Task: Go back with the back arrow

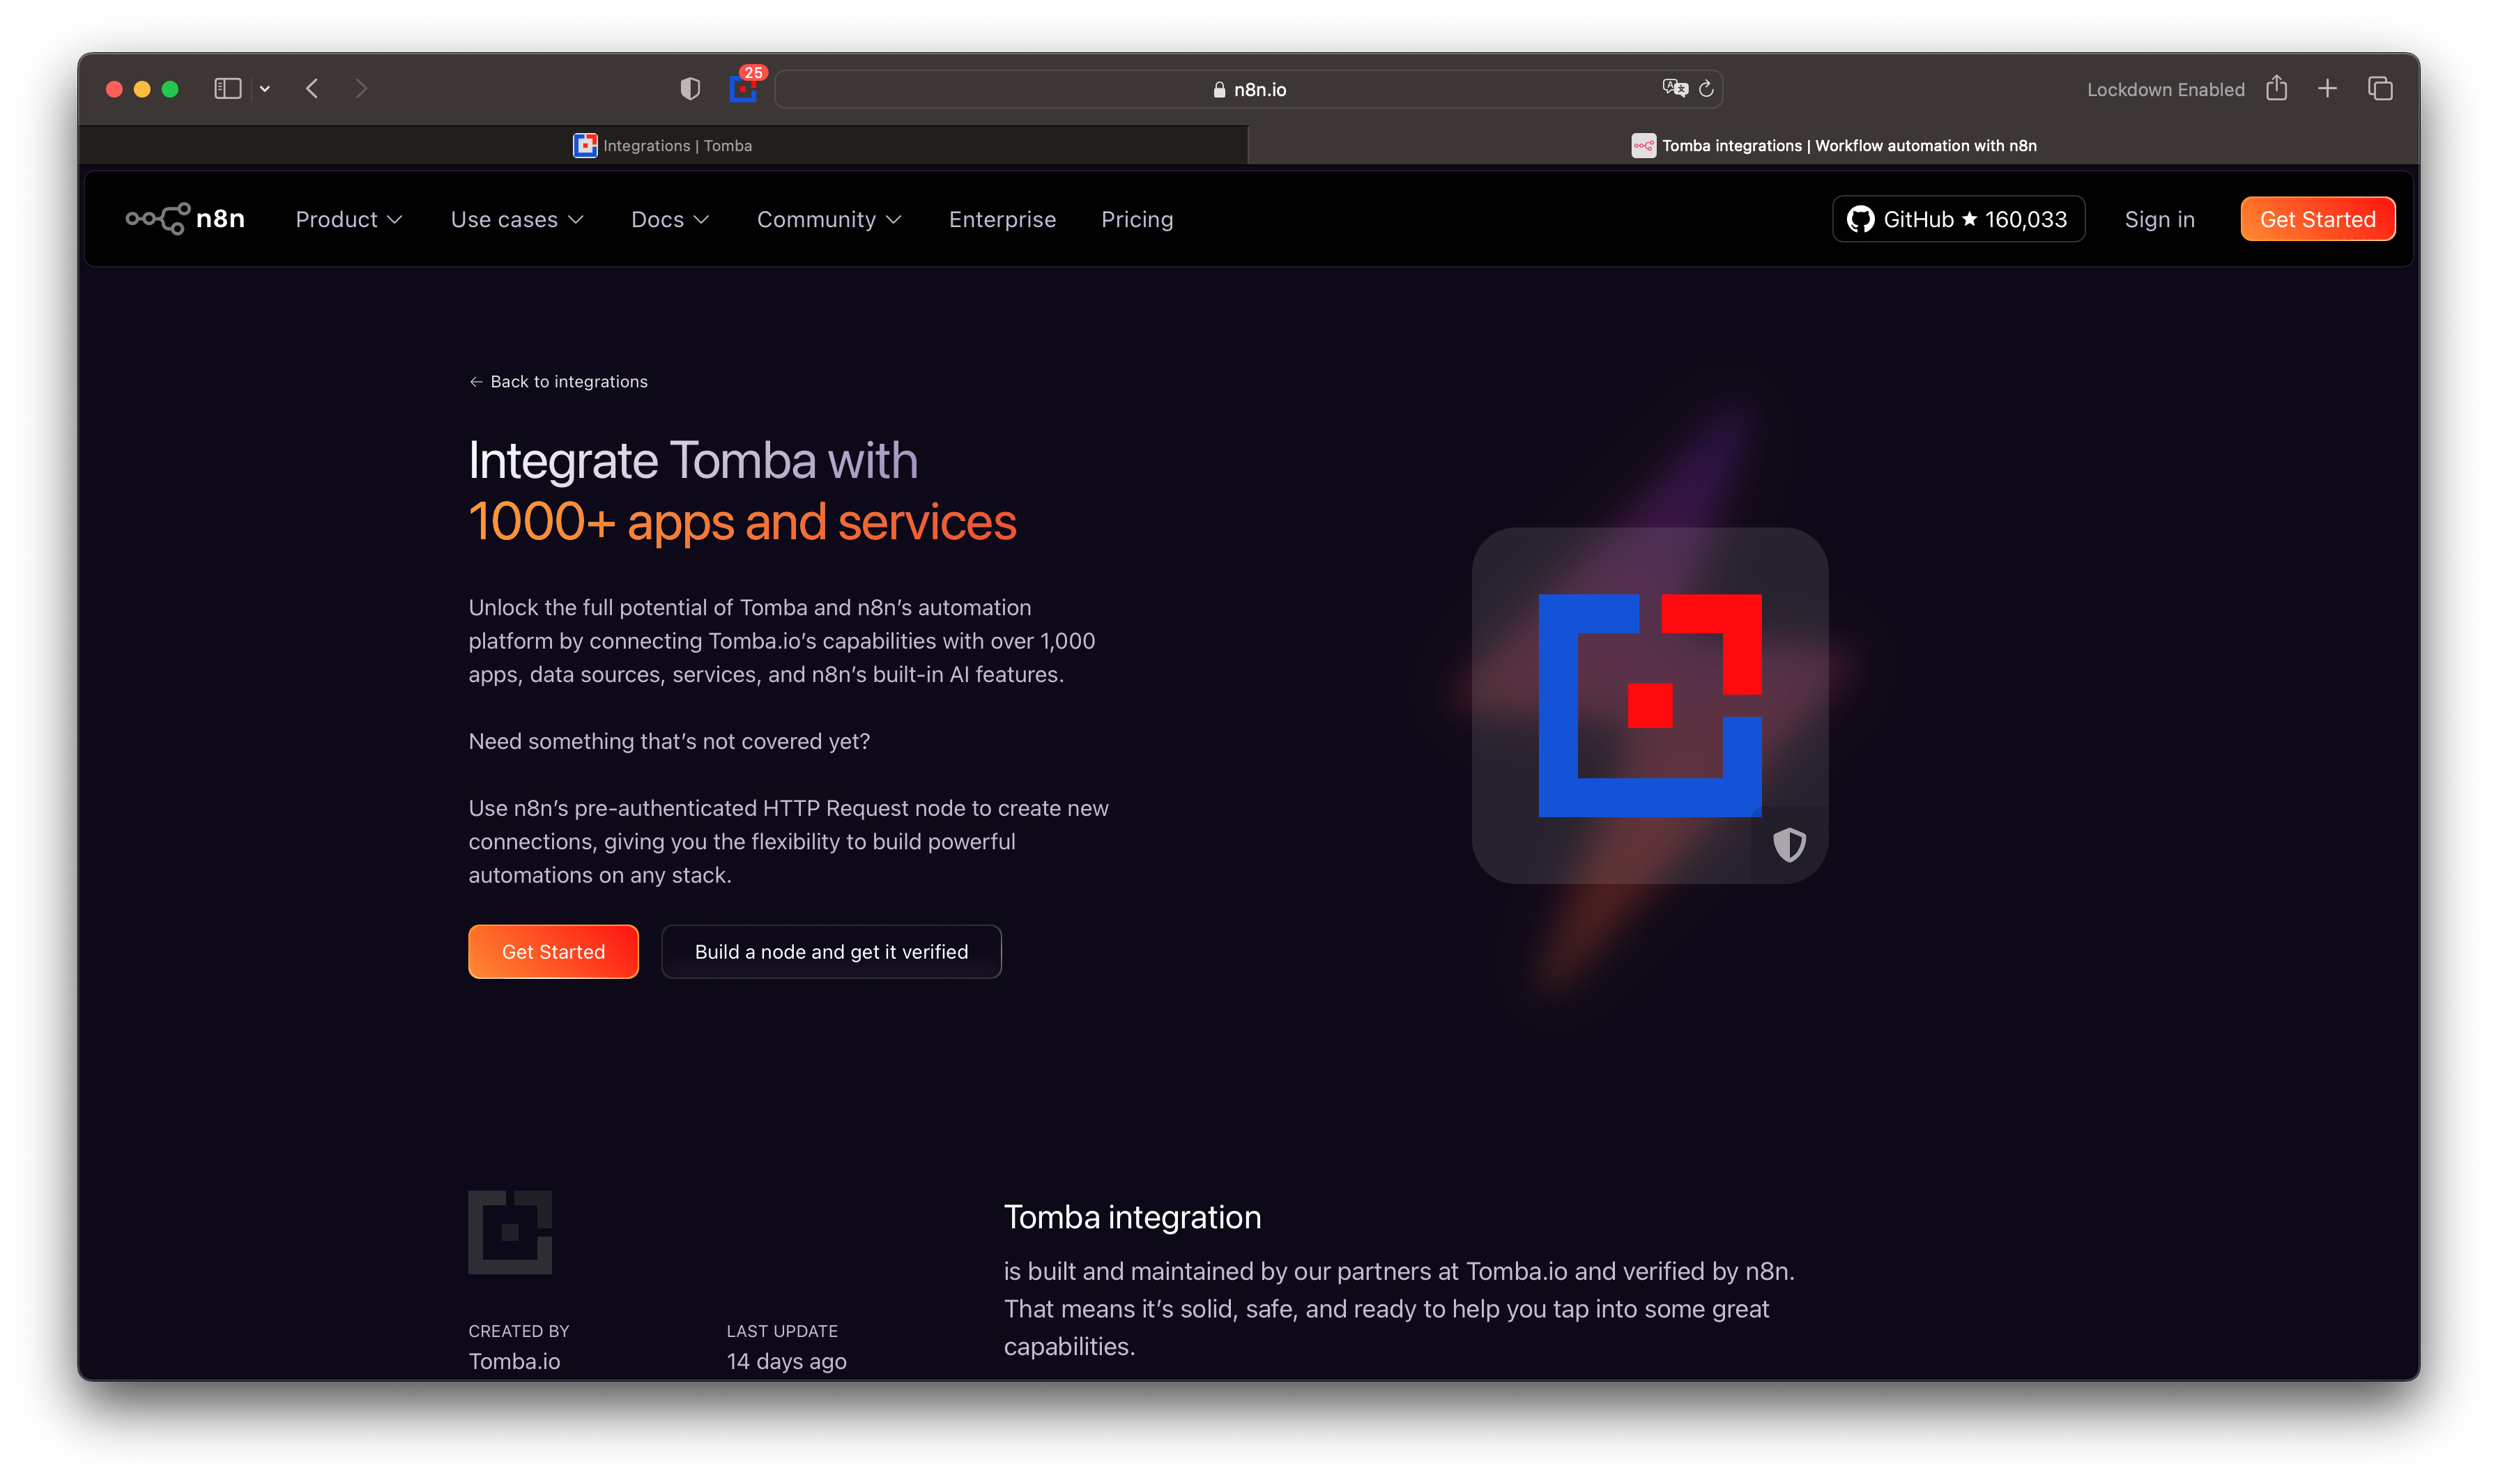Action: [312, 89]
